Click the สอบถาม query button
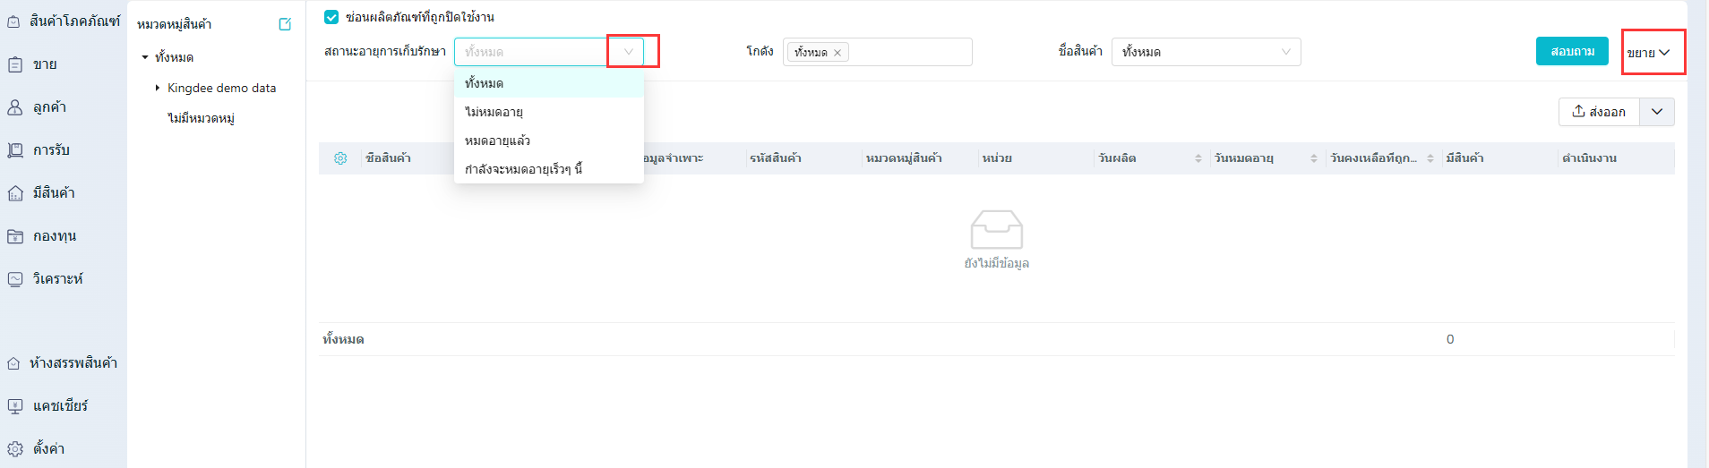This screenshot has width=1709, height=468. point(1571,51)
